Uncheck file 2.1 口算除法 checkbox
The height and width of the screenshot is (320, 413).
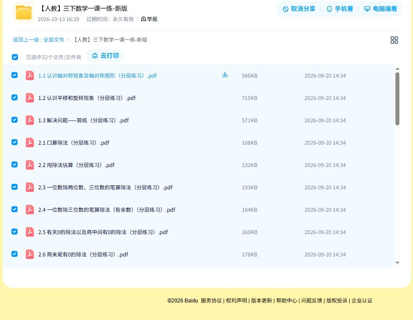pyautogui.click(x=14, y=142)
